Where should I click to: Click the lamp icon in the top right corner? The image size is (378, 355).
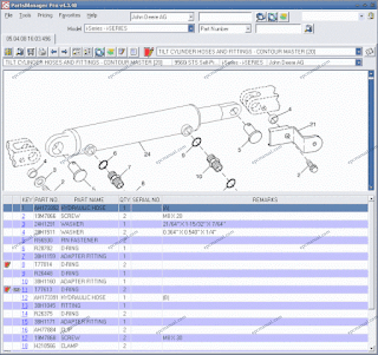click(x=371, y=16)
